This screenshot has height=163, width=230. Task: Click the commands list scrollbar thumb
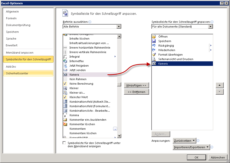pyautogui.click(x=119, y=84)
